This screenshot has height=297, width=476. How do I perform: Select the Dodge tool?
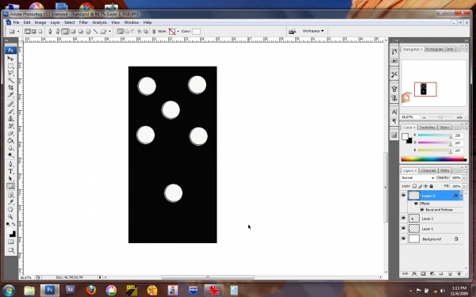(10, 155)
